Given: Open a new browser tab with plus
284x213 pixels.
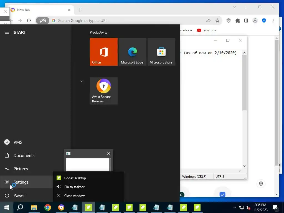Looking at the screenshot, I should tap(80, 10).
